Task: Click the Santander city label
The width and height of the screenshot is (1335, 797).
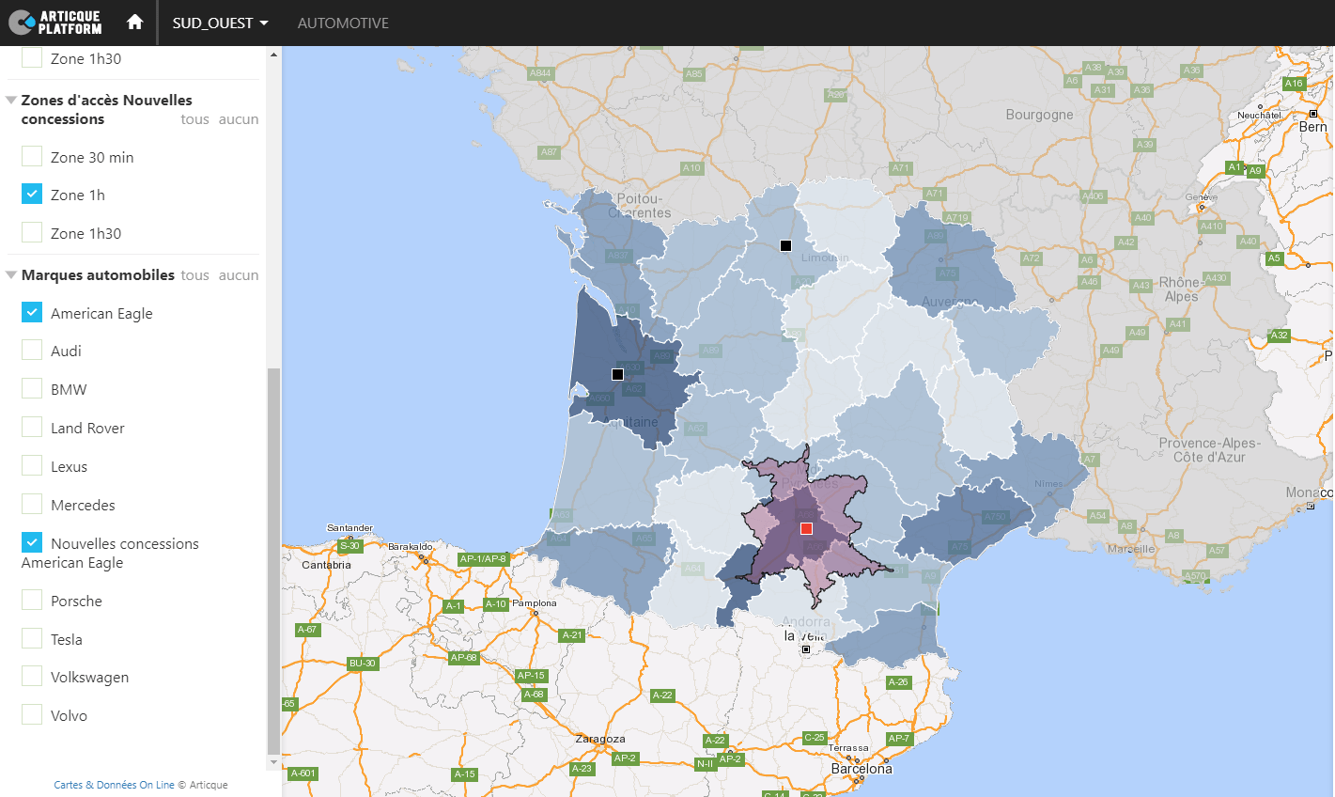Action: 349,528
